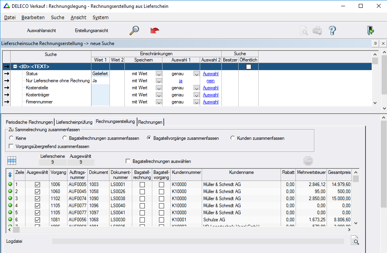The height and width of the screenshot is (253, 387).
Task: Click 'Auswahl' link in Firmennummer row
Action: [x=211, y=102]
